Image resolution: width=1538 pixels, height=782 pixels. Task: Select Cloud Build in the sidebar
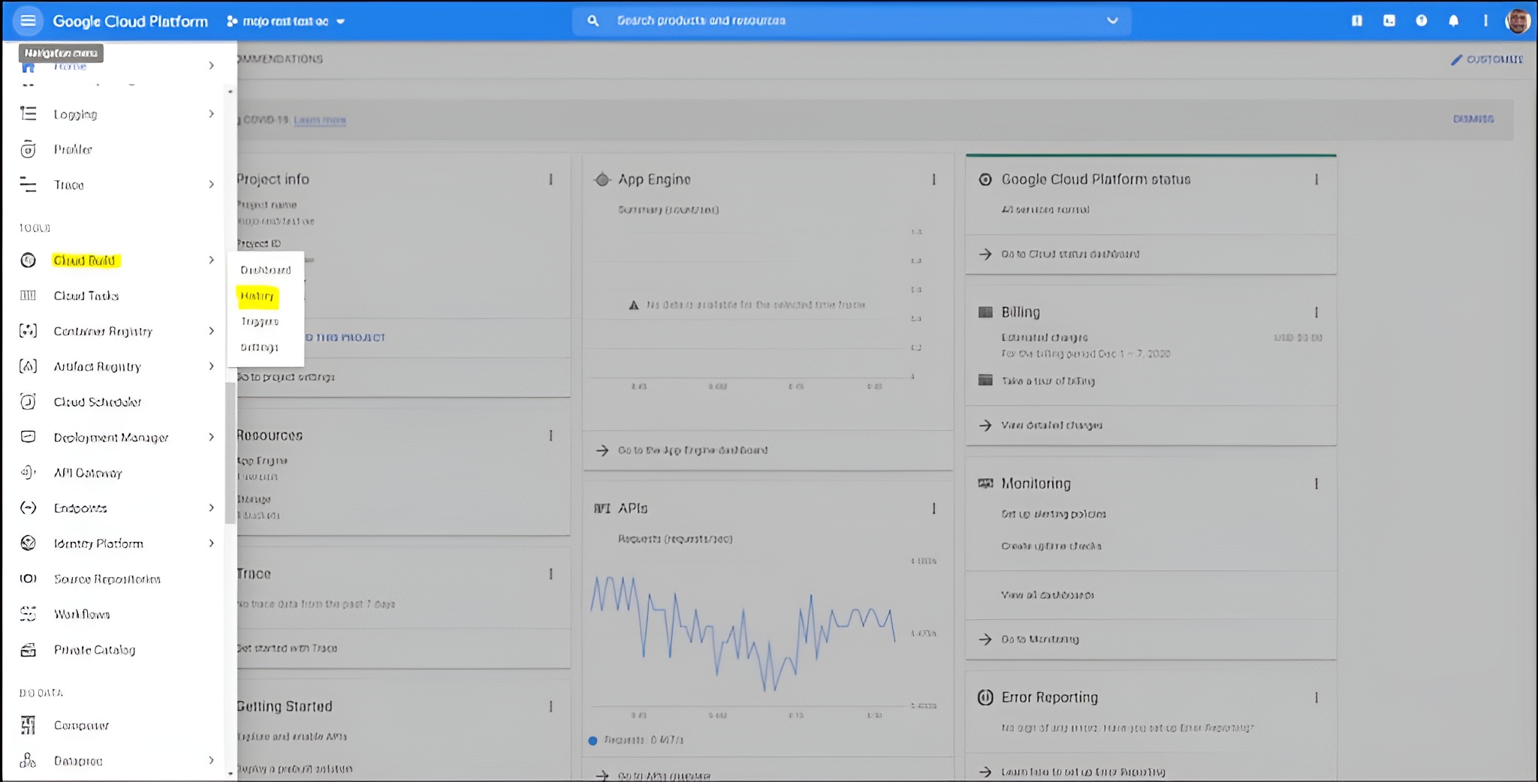pos(86,260)
